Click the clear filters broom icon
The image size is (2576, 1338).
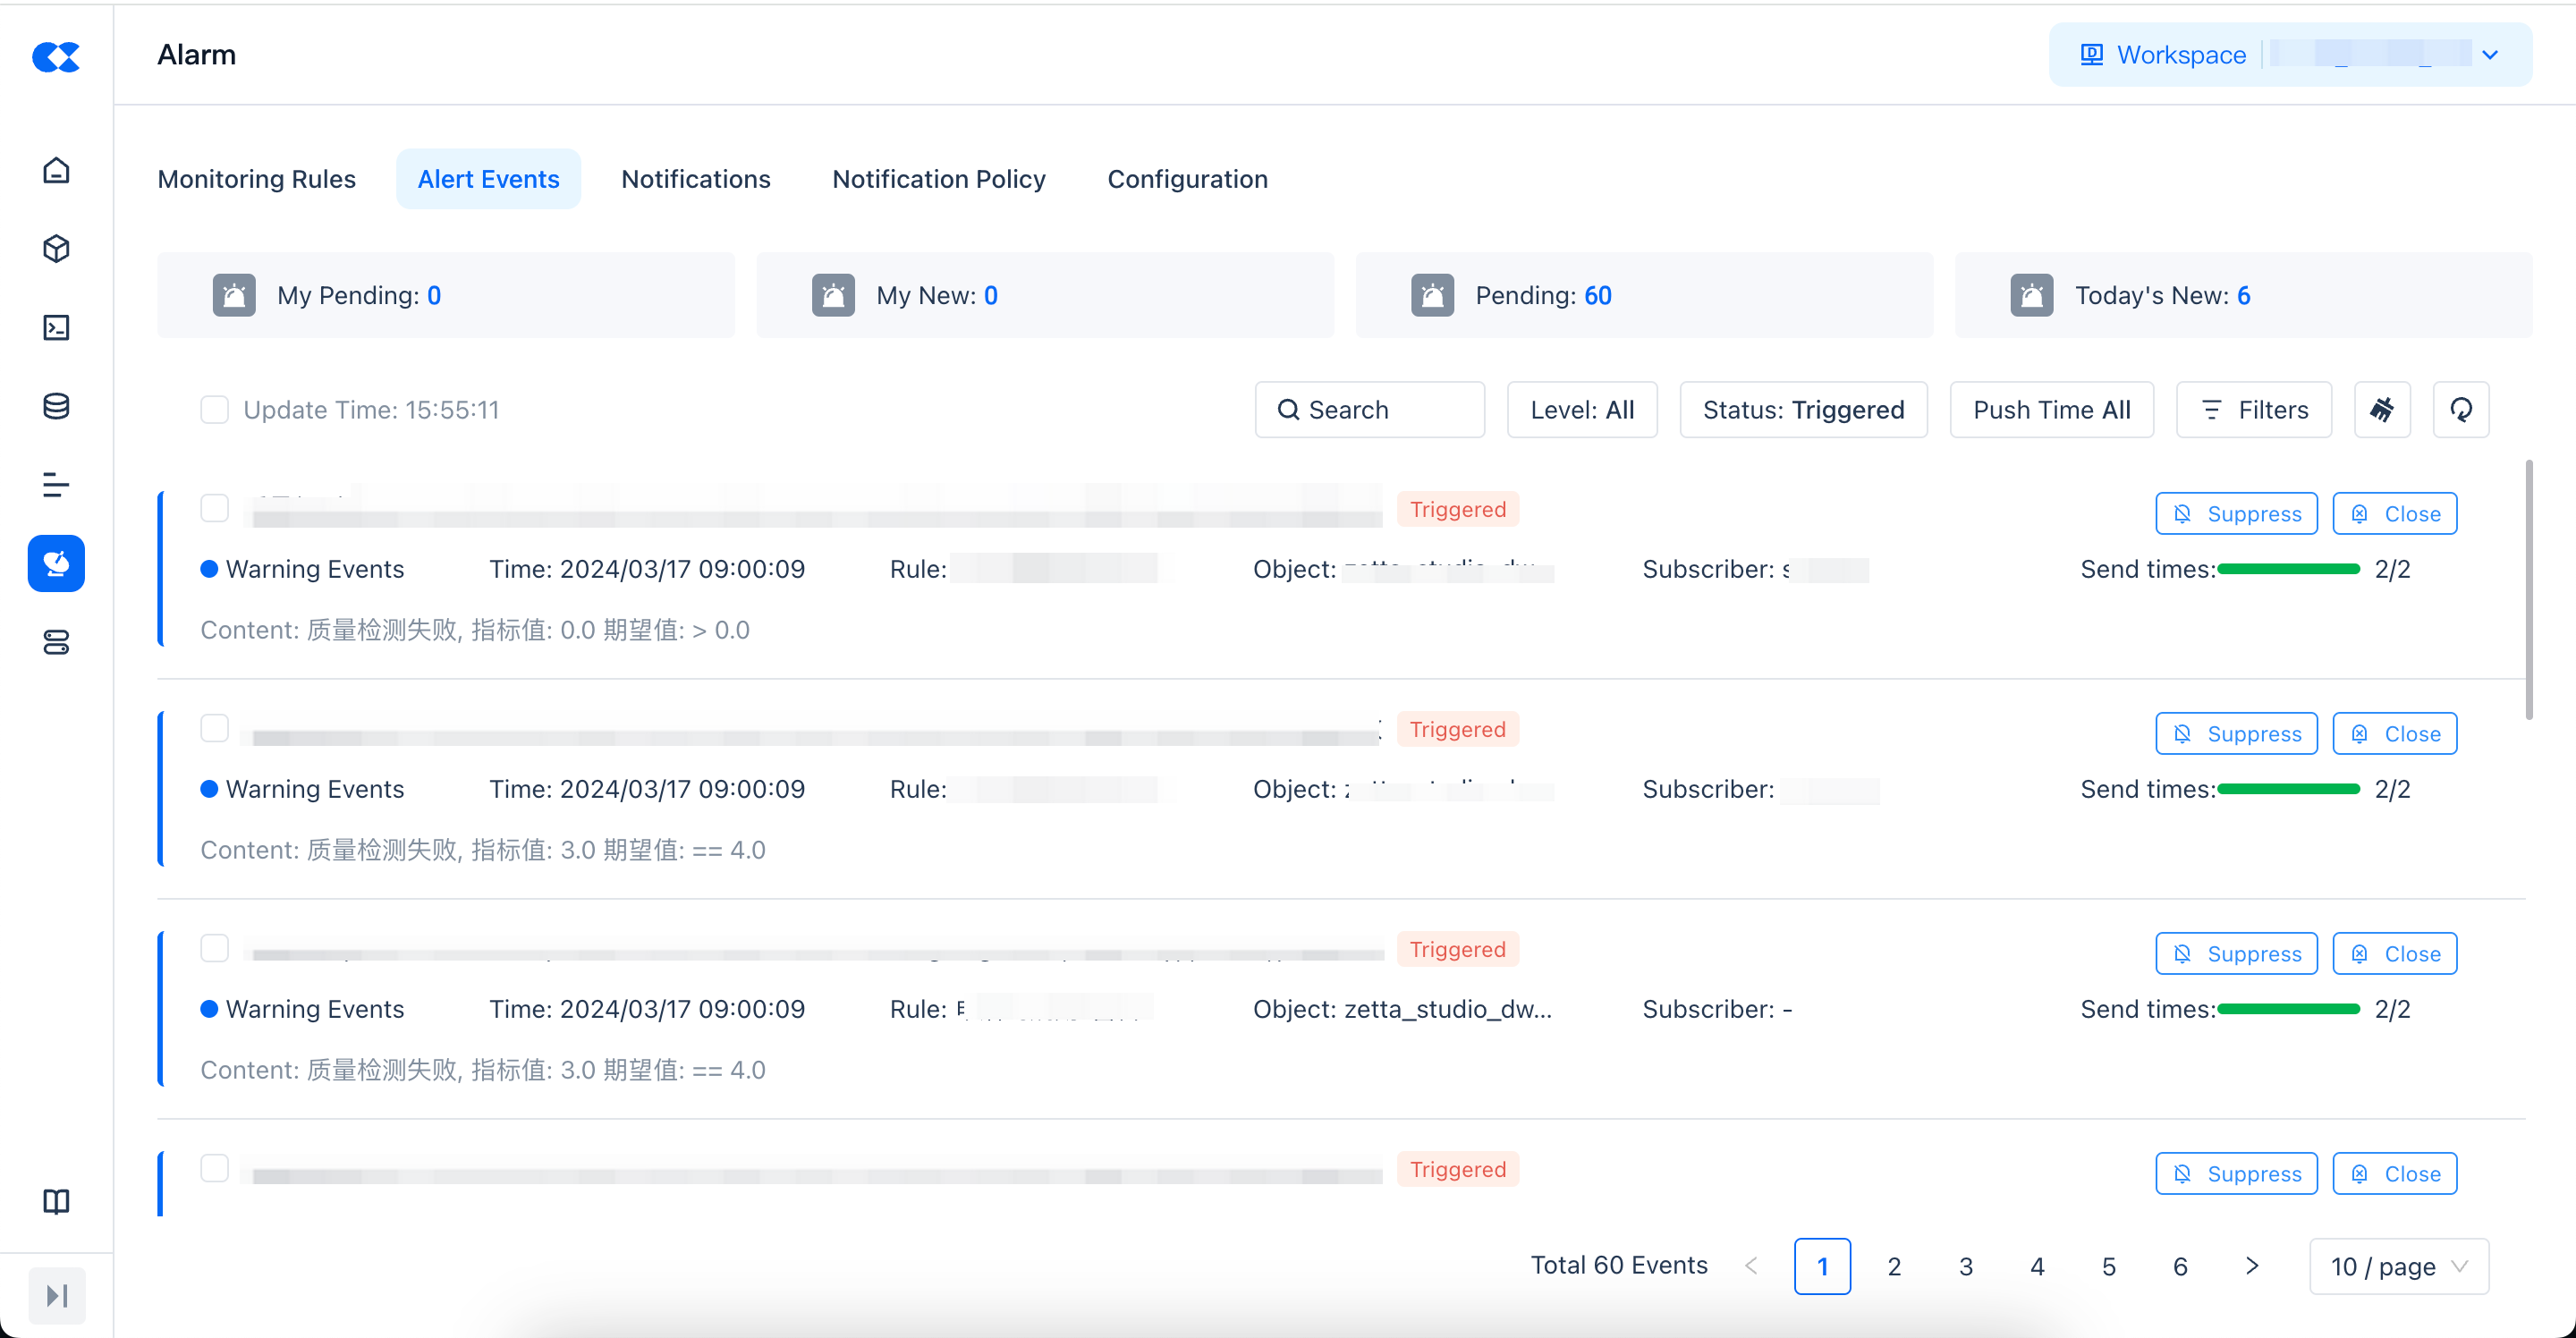tap(2381, 410)
